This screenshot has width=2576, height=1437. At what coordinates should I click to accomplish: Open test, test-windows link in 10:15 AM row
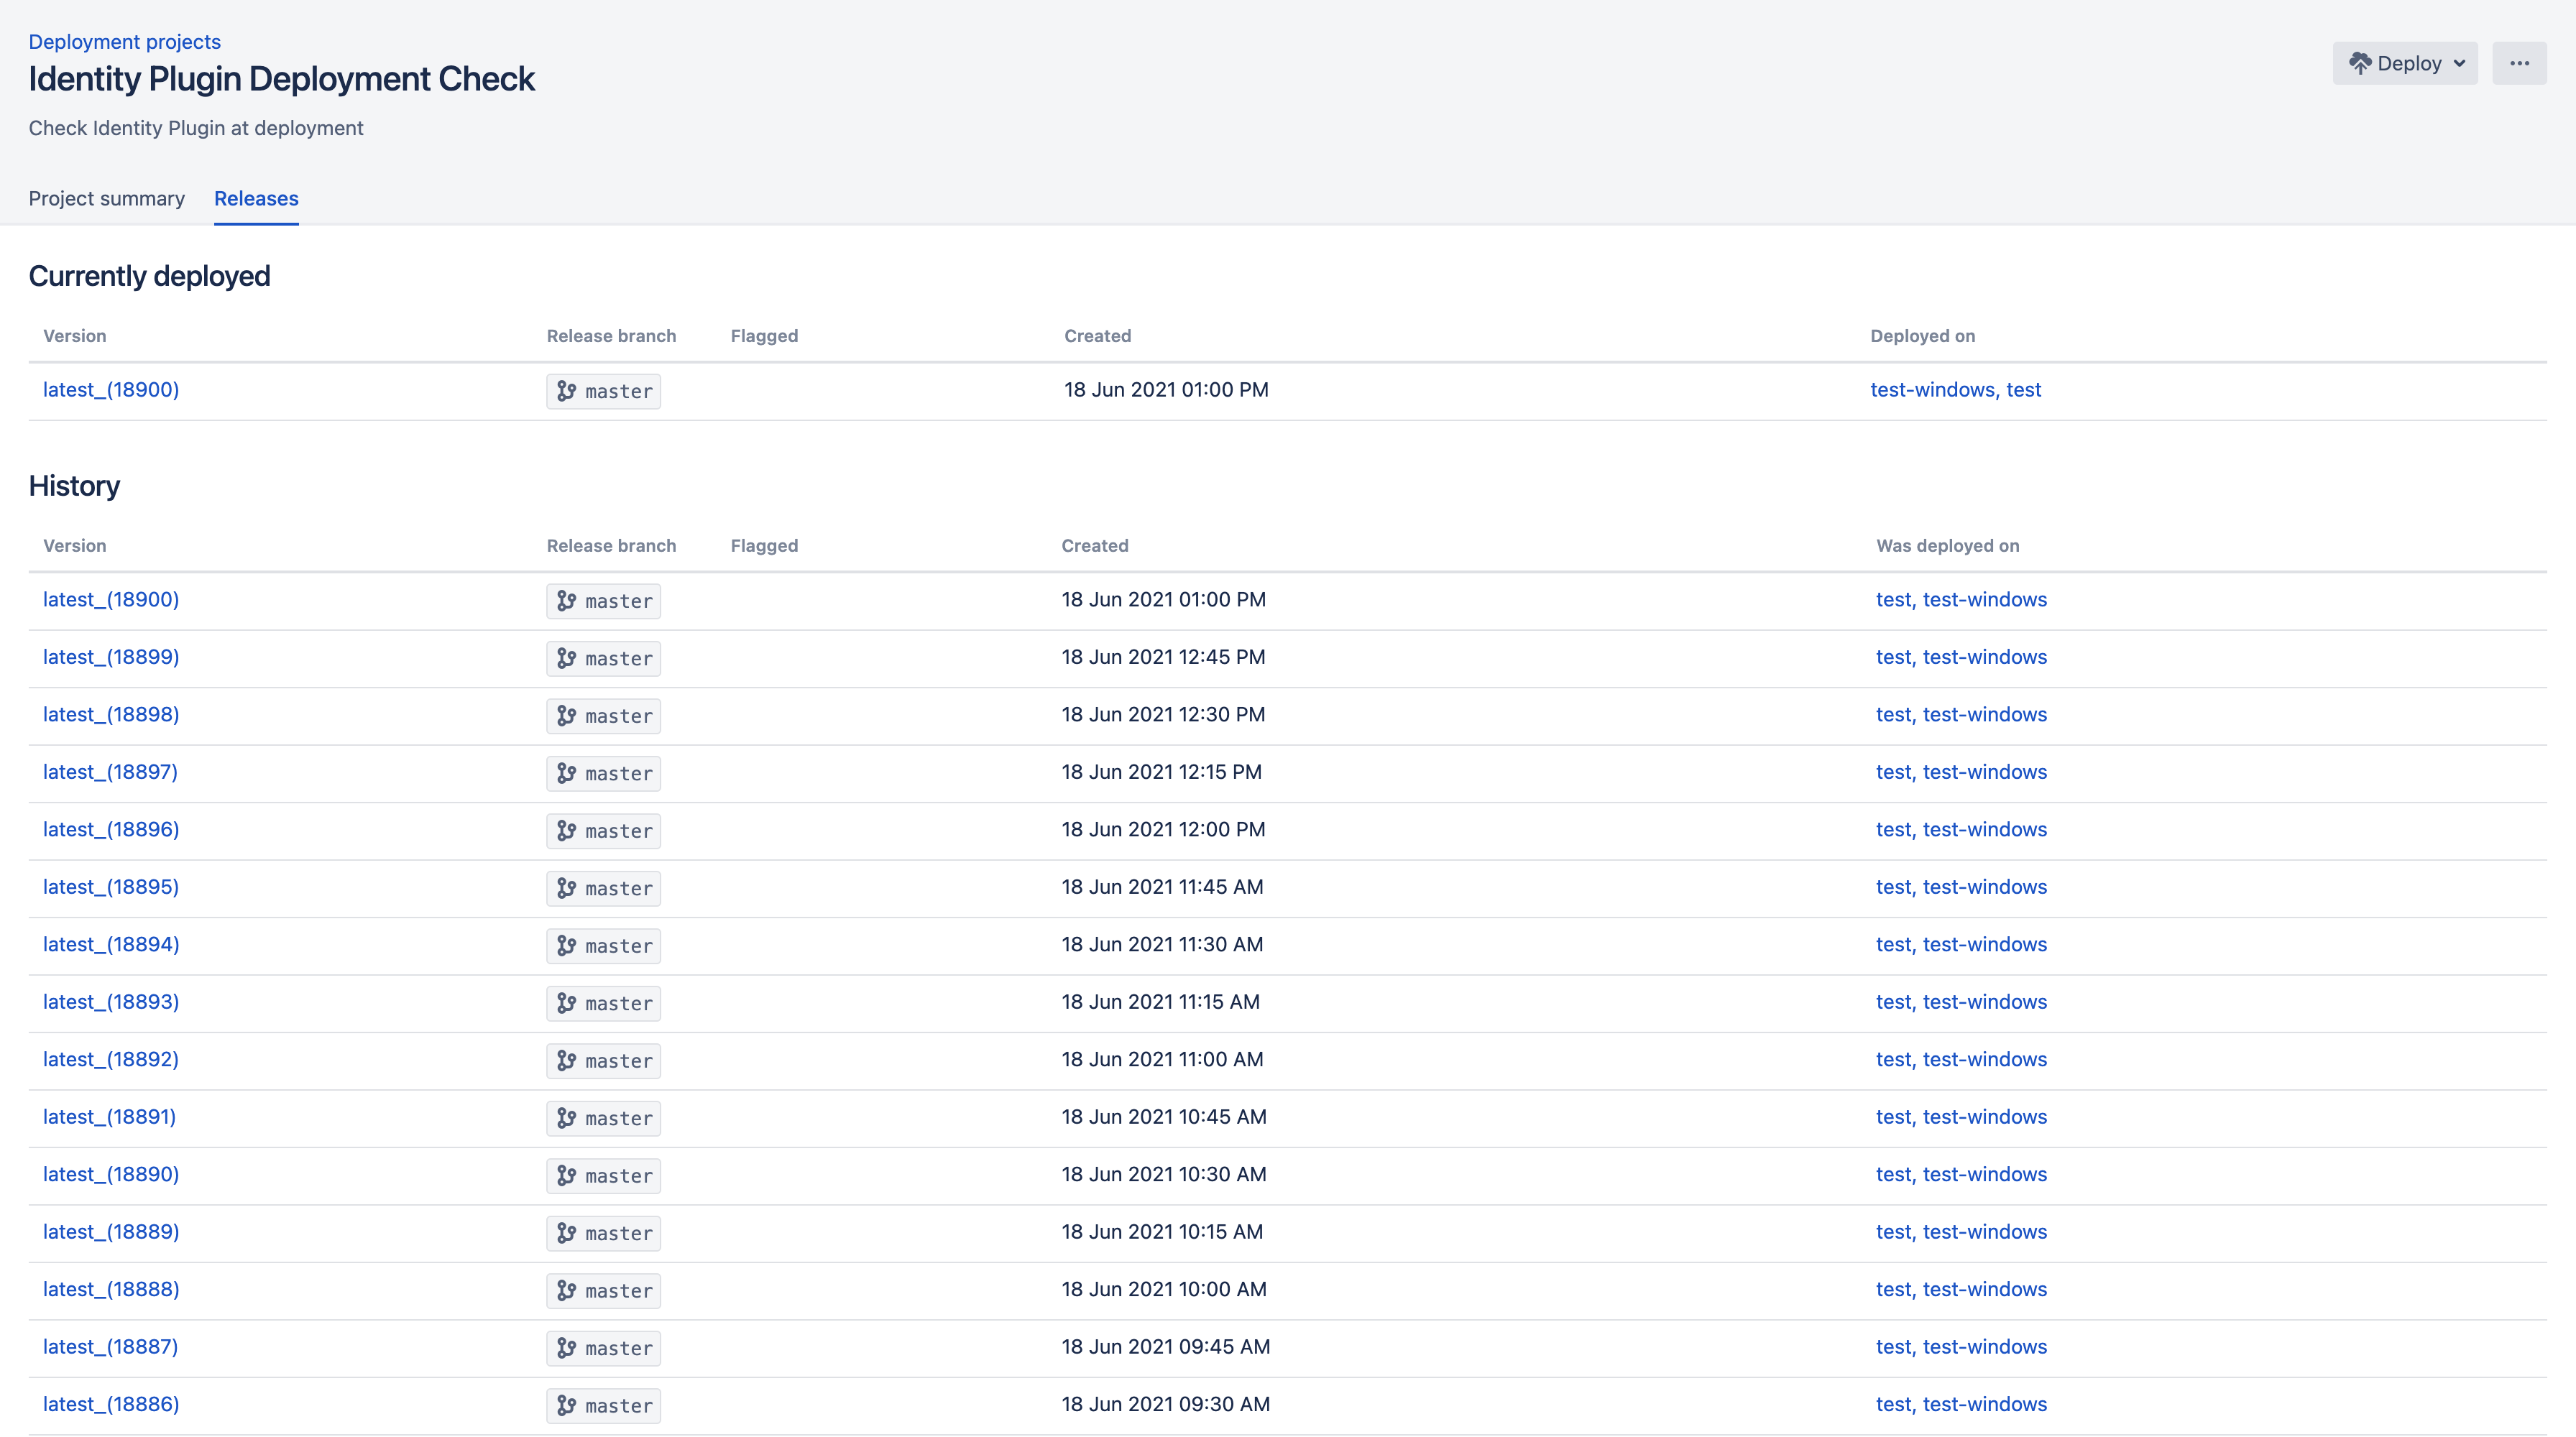pyautogui.click(x=1961, y=1231)
